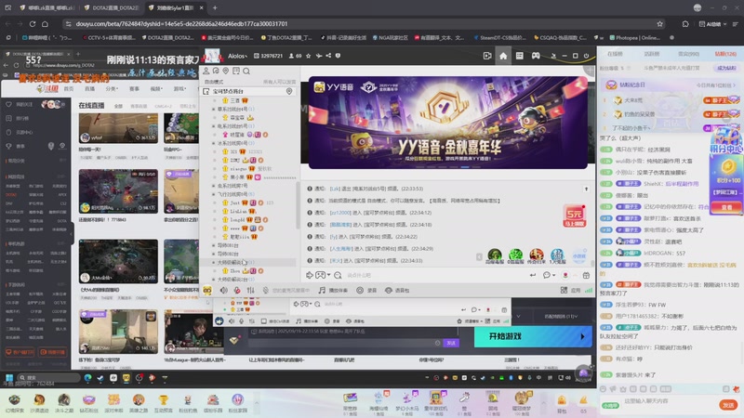Screen dimensions: 744x418
Task: Click the browser bookmark star in address bar
Action: (660, 24)
